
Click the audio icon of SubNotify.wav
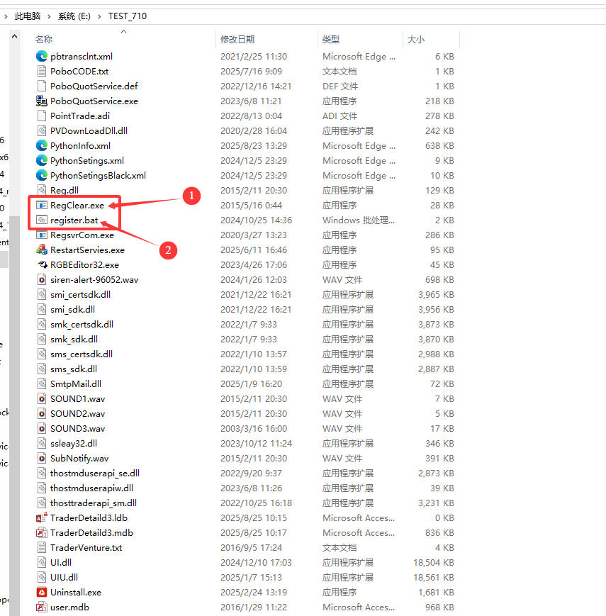point(42,459)
